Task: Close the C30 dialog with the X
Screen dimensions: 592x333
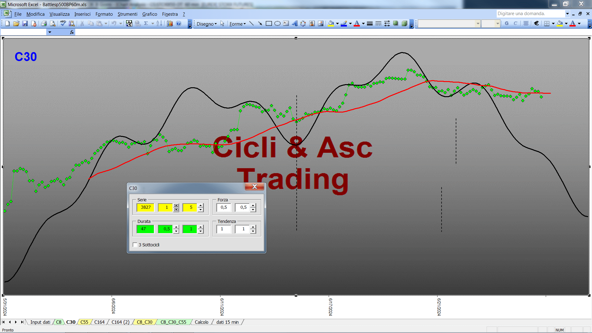Action: click(254, 187)
